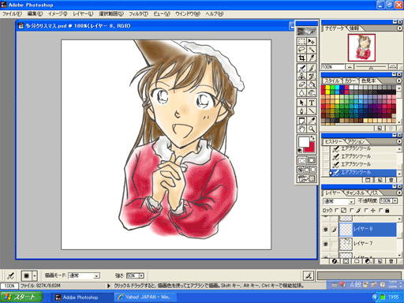
Task: Delete layer with Layers panel trash icon
Action: (x=391, y=261)
